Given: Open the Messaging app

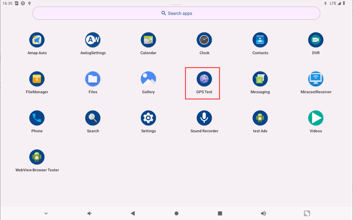Looking at the screenshot, I should pos(260,79).
